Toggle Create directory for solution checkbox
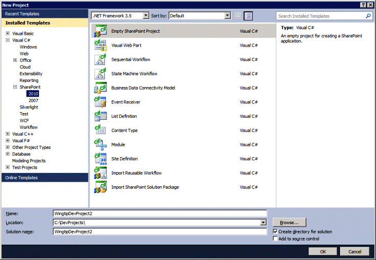 point(275,231)
